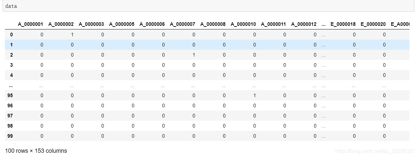The height and width of the screenshot is (157, 418).
Task: Click the value 1 in row 95
Action: coord(255,96)
